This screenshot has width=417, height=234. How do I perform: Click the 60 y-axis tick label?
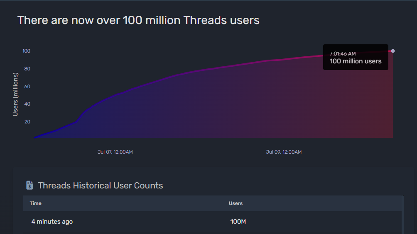27,87
